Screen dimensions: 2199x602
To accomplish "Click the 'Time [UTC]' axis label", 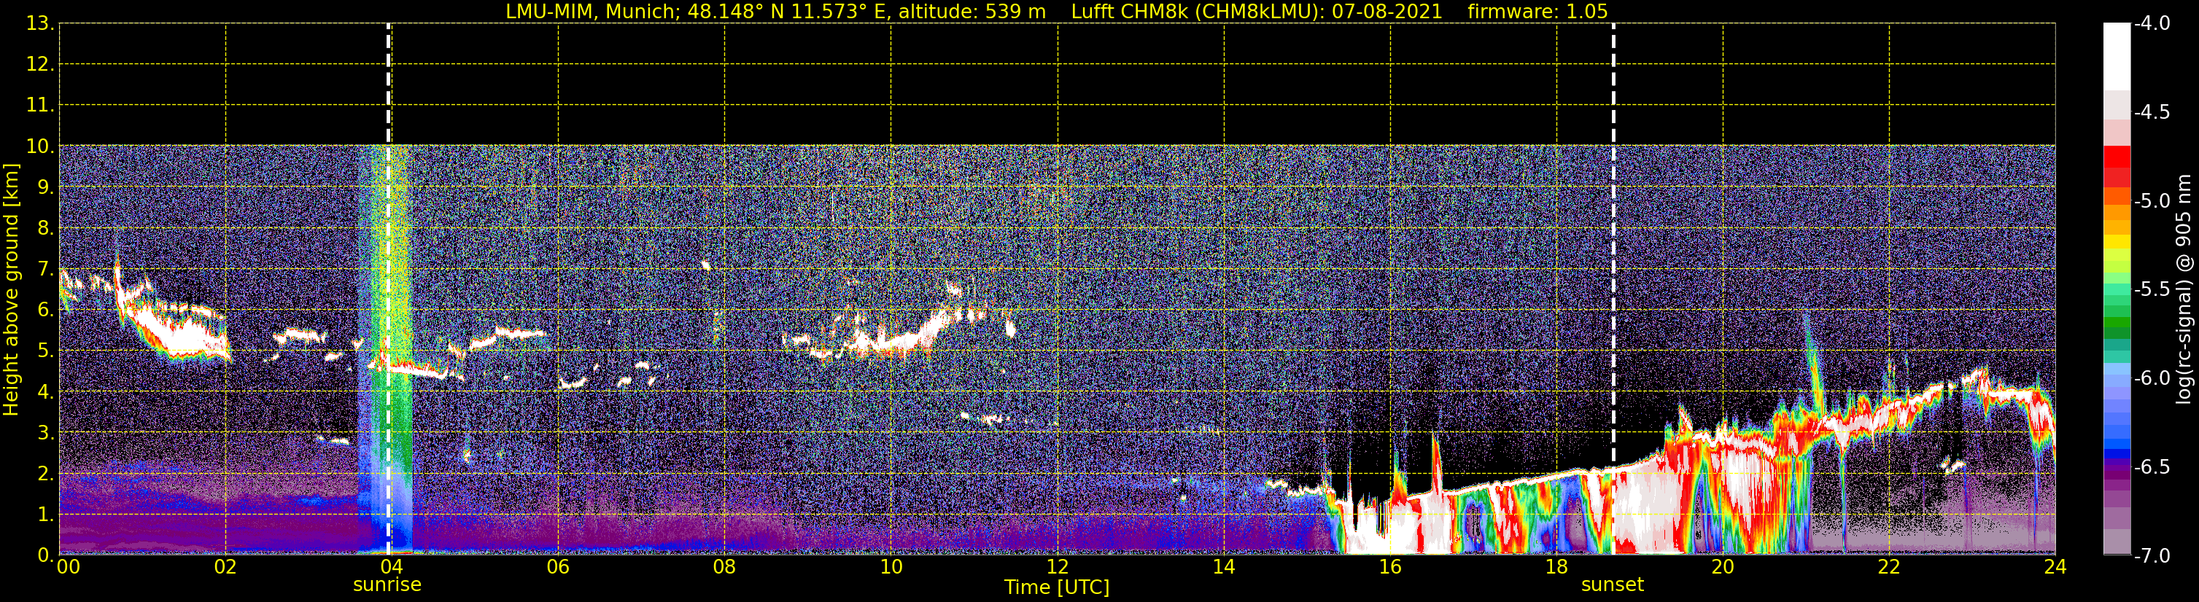I will 1057,587.
